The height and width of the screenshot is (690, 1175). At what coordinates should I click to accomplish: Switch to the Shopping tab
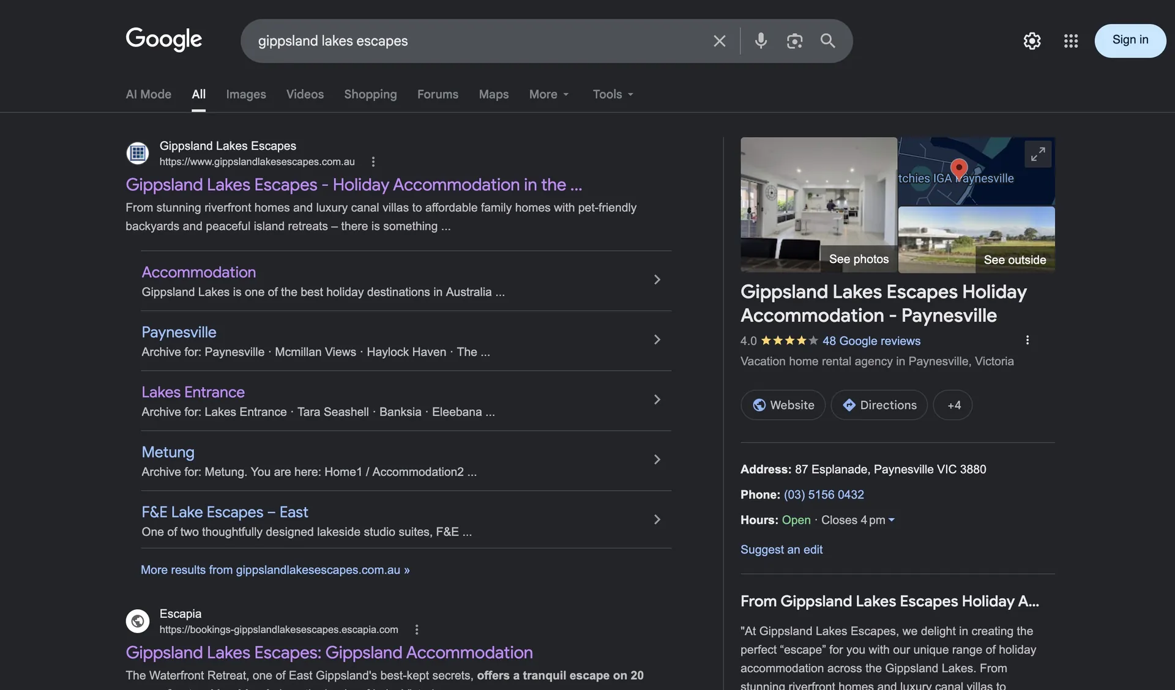[370, 94]
